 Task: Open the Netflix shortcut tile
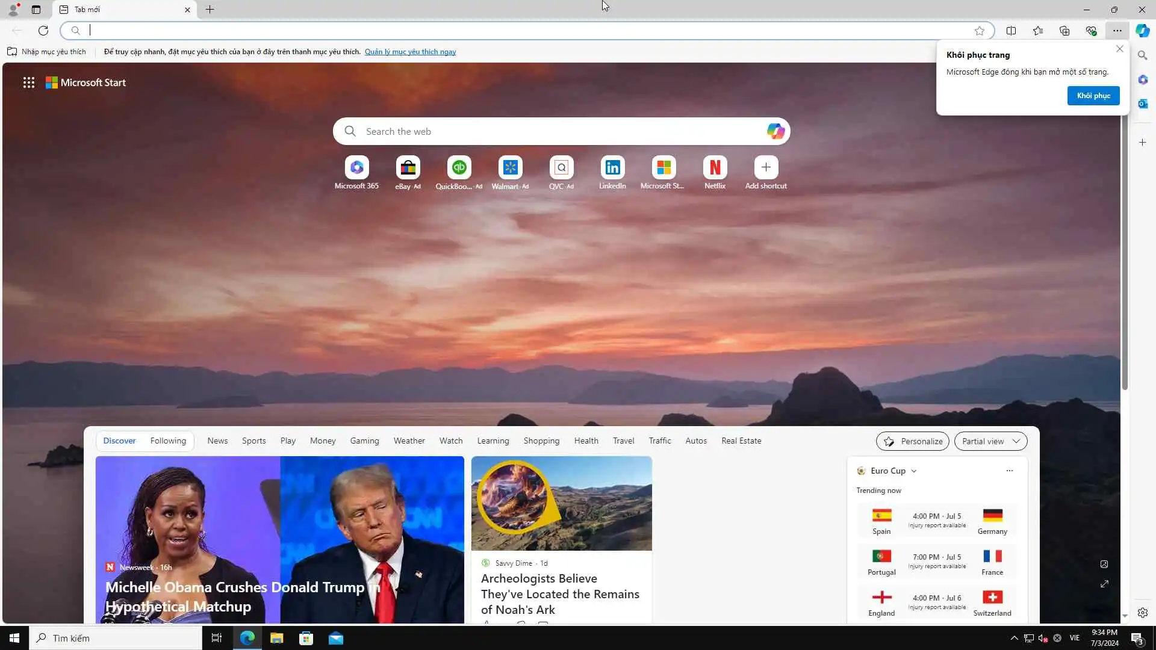point(715,168)
